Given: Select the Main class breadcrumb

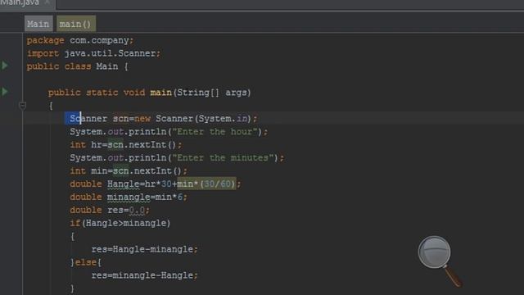Looking at the screenshot, I should click(x=38, y=24).
